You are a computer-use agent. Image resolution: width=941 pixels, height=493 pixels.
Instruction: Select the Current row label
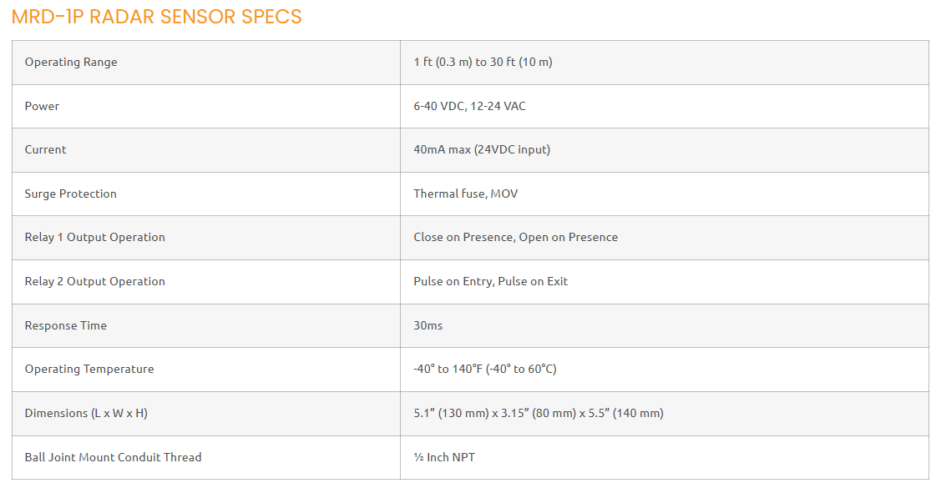tap(45, 150)
